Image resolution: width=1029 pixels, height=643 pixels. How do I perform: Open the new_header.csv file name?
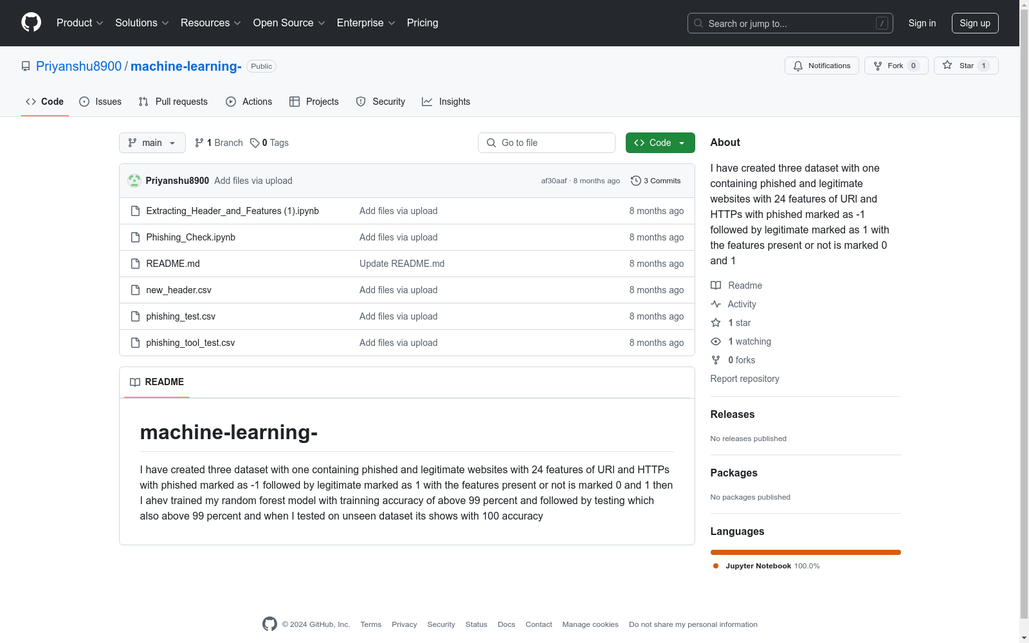(x=179, y=290)
